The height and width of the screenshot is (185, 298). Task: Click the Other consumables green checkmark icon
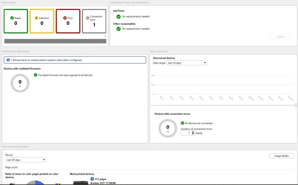pyautogui.click(x=118, y=29)
